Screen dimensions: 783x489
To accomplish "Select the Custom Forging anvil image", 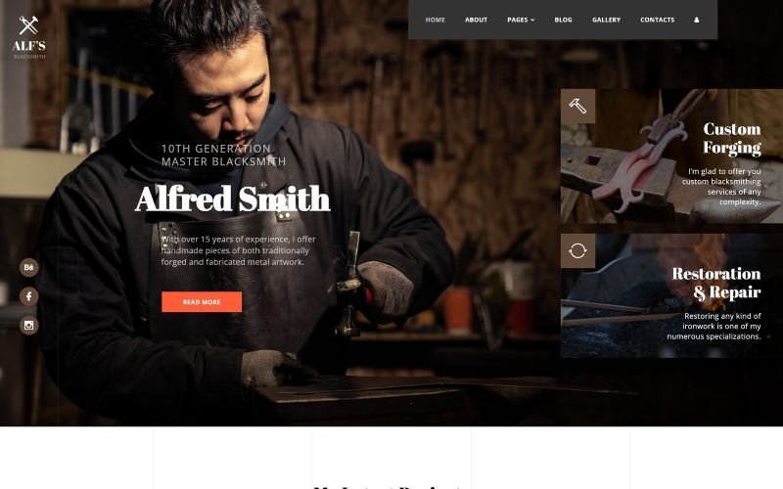I will [x=671, y=156].
